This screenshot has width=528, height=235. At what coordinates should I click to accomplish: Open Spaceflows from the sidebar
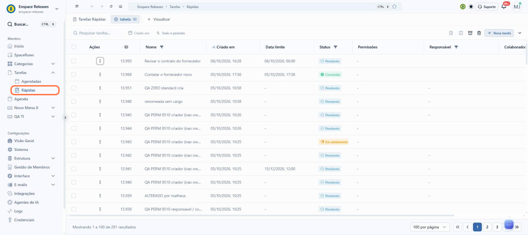24,55
